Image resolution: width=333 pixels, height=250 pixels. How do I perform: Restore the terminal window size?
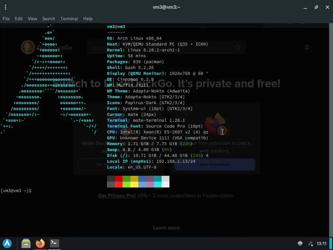click(x=316, y=7)
